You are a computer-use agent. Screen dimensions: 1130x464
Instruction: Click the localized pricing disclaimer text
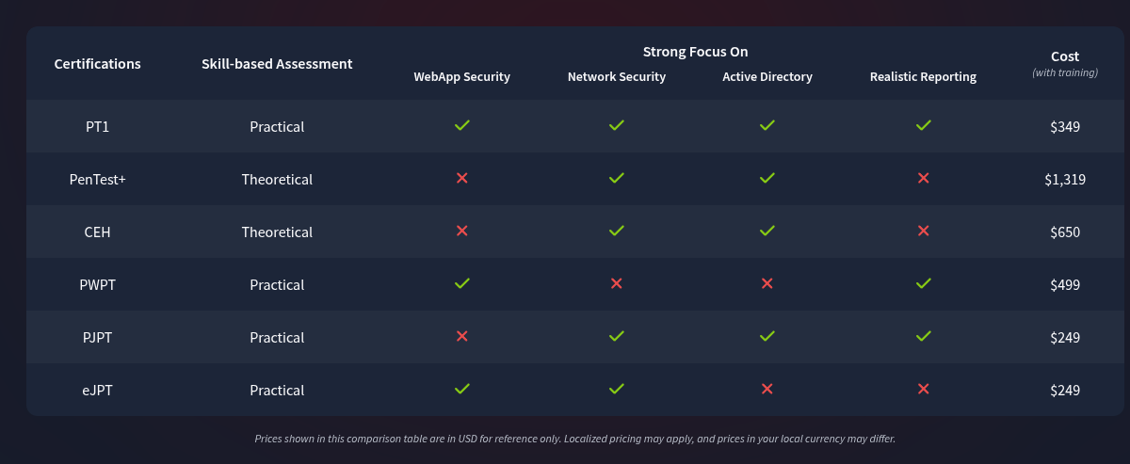click(x=574, y=439)
